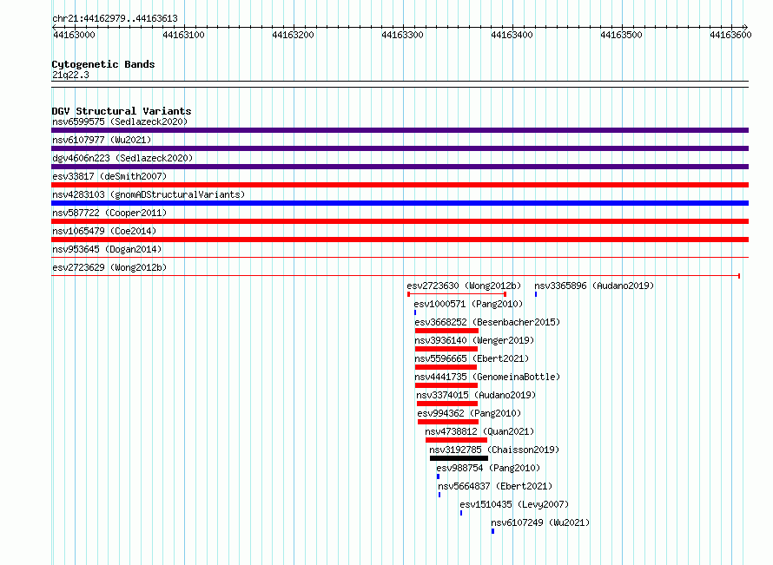Click the dgv4606n223 purple variant bar
Image resolution: width=773 pixels, height=565 pixels.
400,167
